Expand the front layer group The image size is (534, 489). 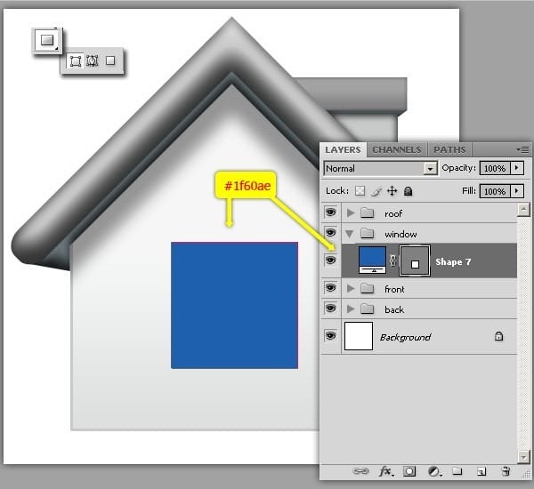point(351,289)
